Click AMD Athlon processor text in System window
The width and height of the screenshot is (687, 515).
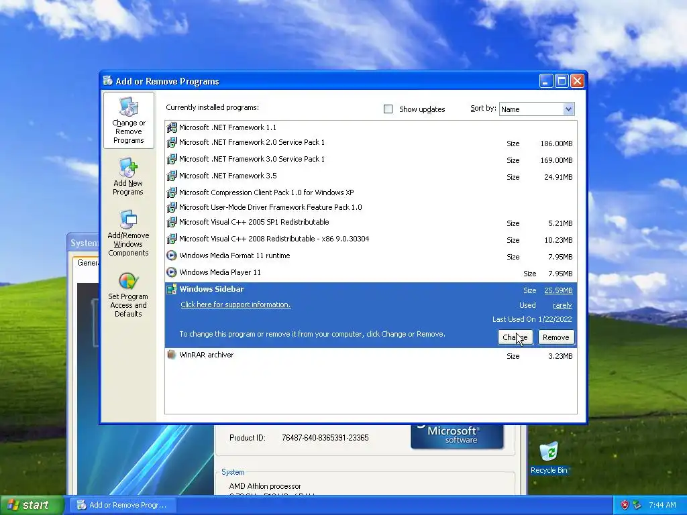click(264, 486)
